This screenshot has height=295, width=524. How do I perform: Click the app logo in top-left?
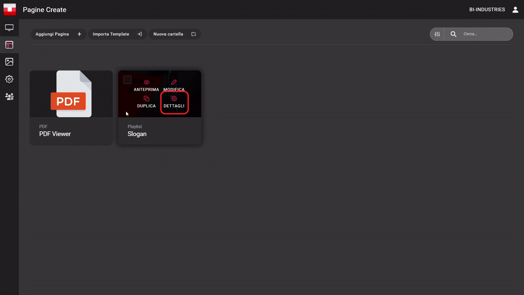click(10, 10)
